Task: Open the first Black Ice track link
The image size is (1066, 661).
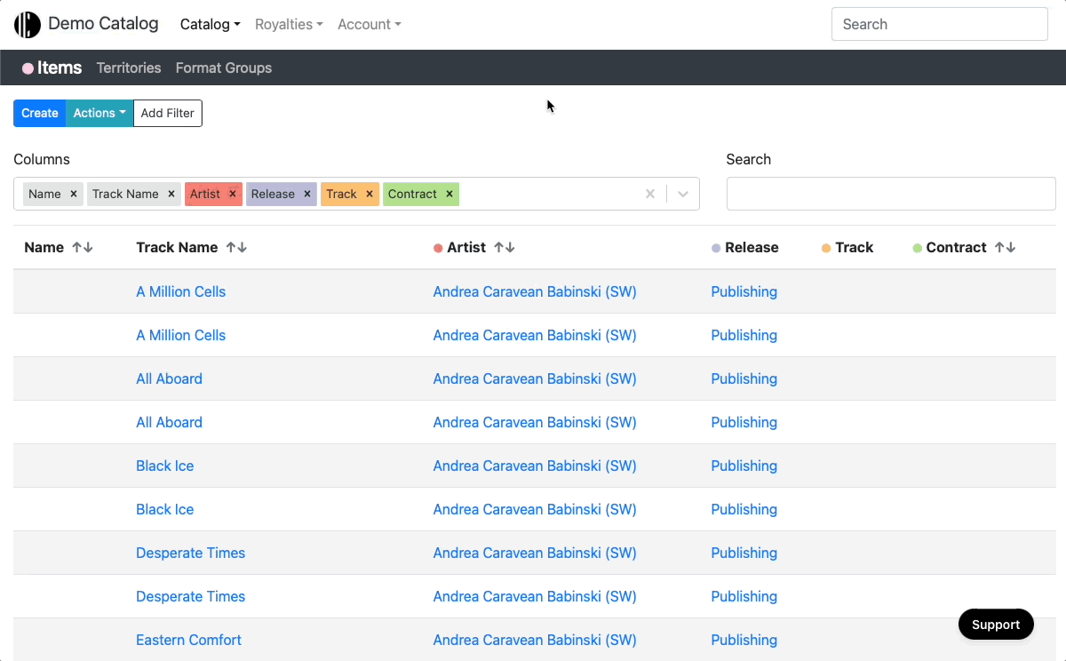Action: (x=164, y=466)
